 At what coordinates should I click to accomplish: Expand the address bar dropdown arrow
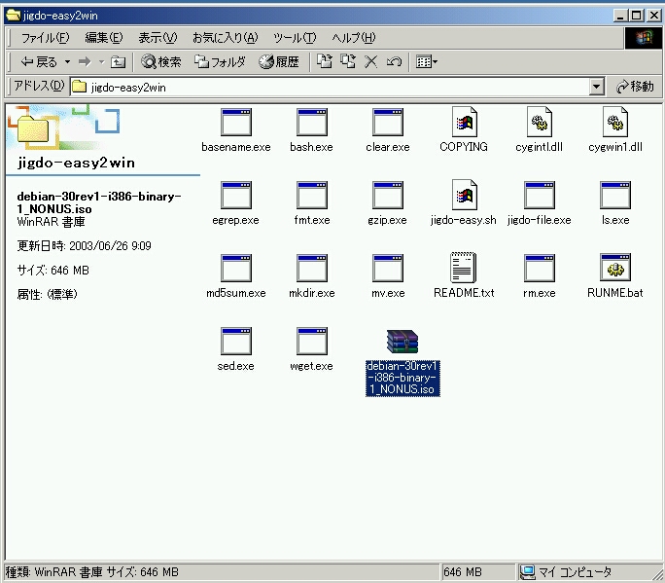596,87
